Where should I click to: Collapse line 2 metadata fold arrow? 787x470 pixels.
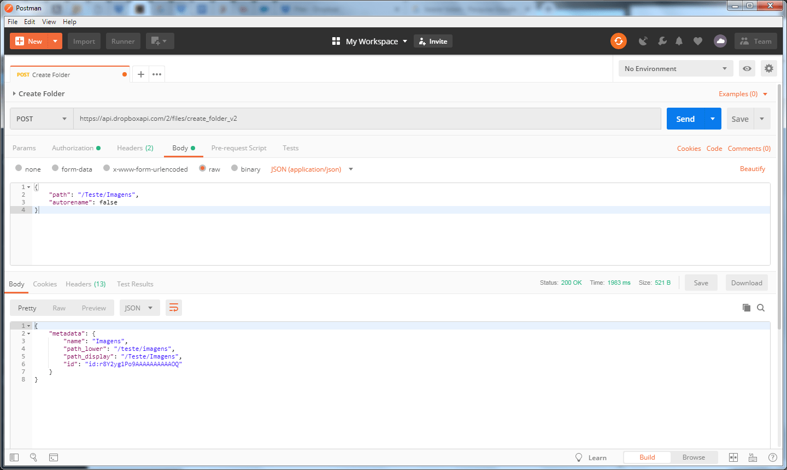pos(28,333)
